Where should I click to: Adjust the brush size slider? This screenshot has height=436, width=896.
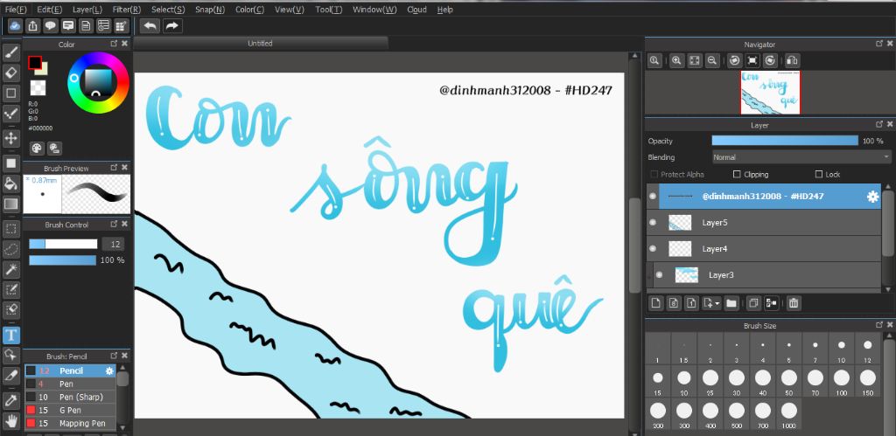pyautogui.click(x=63, y=245)
